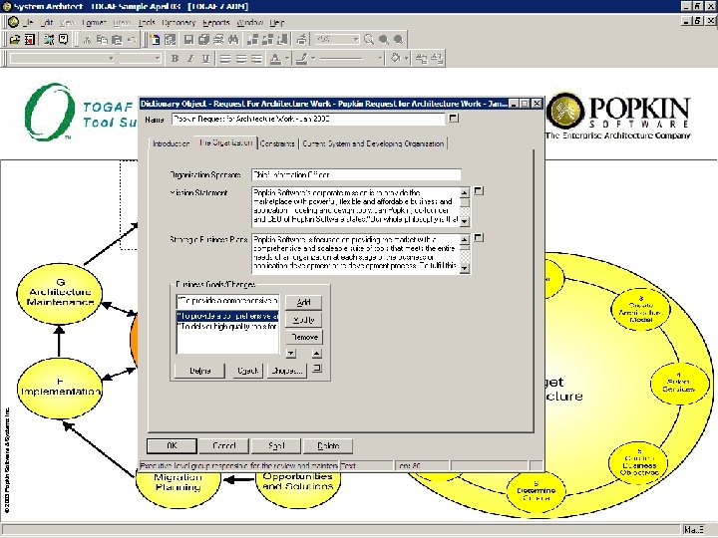Click the Remove button
Viewport: 718px width, 538px height.
[303, 337]
